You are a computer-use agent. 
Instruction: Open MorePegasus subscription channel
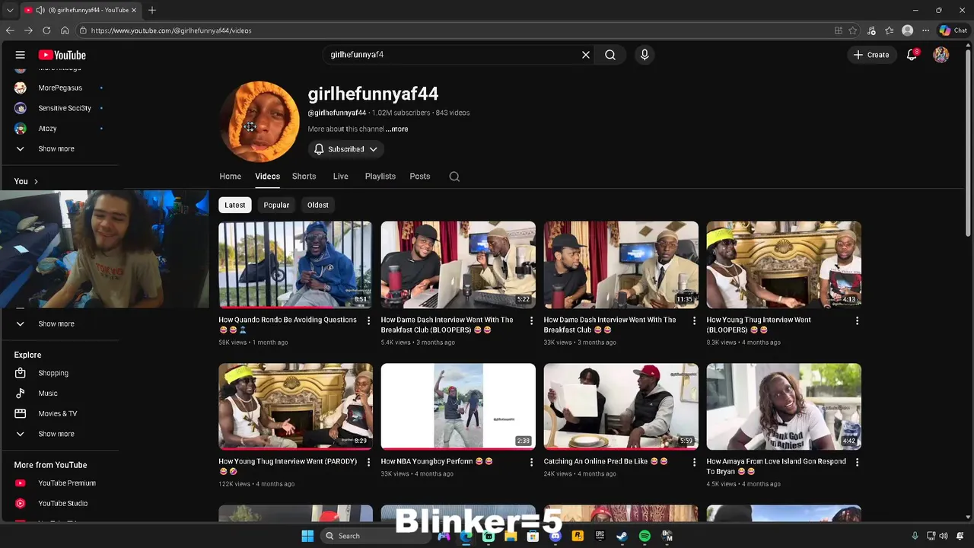[x=59, y=88]
